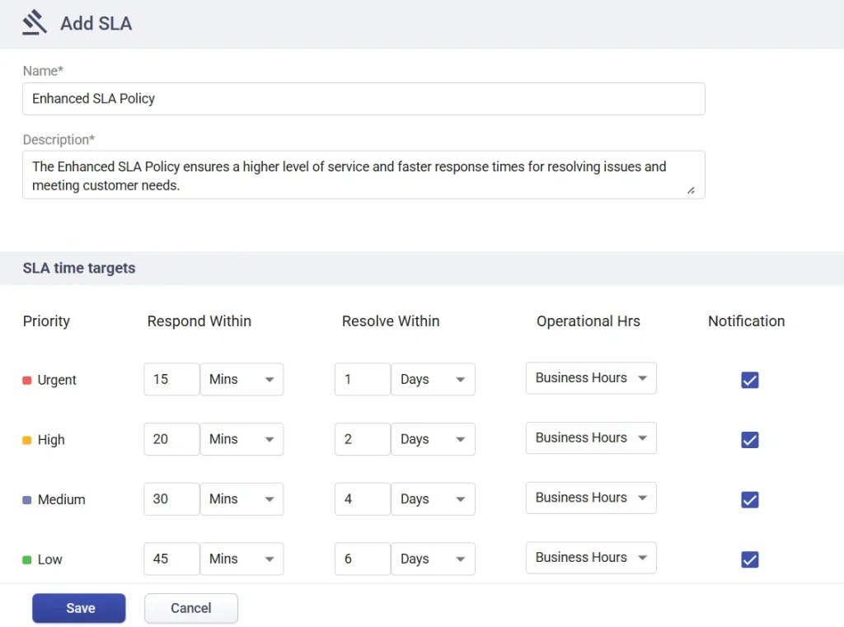Click the 'Resolve Within' column header

[x=391, y=321]
